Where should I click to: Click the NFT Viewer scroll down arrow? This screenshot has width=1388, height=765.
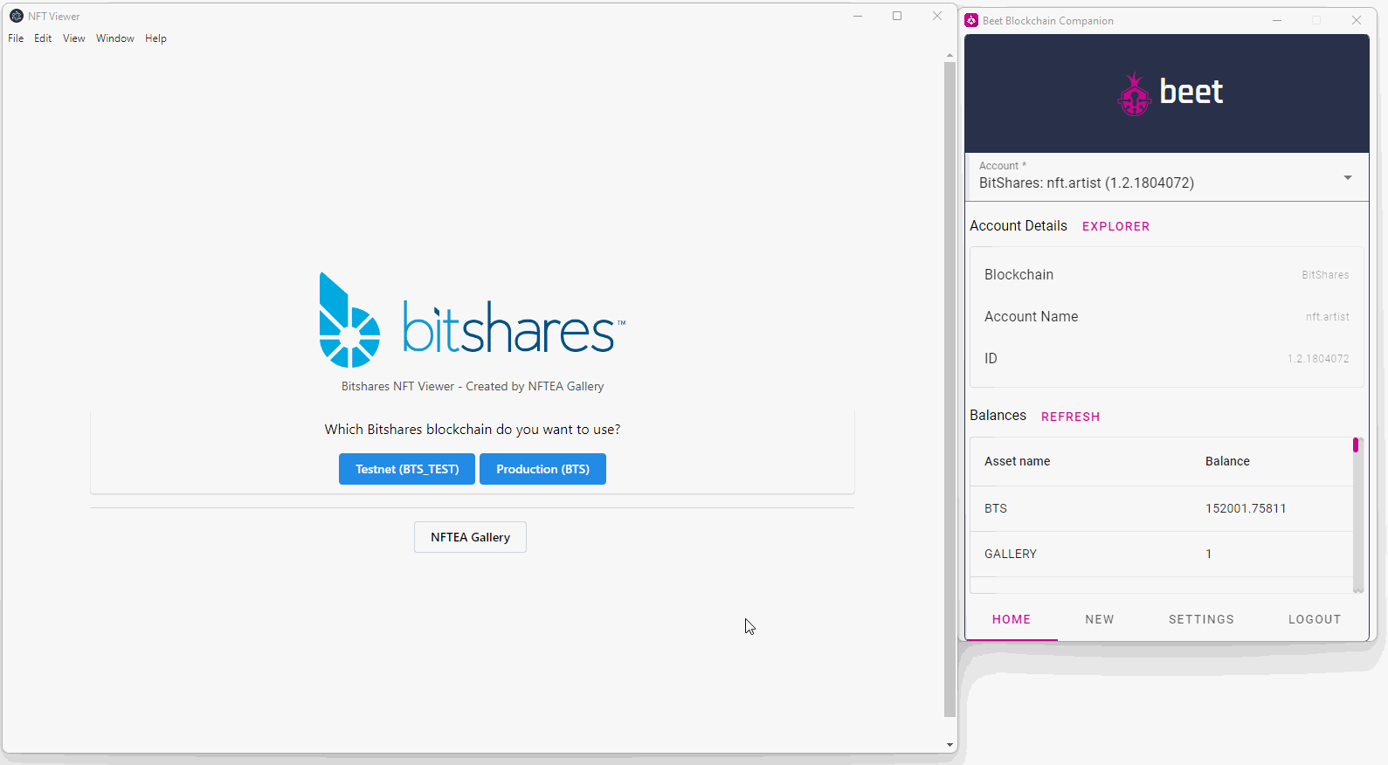click(950, 745)
